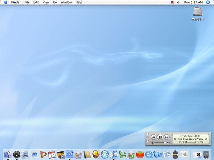The width and height of the screenshot is (214, 160).
Task: Open the Help menu
Action: click(79, 2)
